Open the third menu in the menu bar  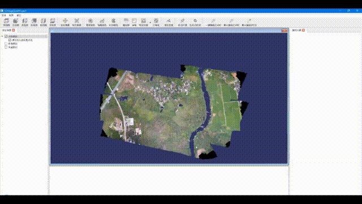[19, 15]
